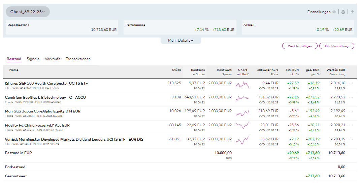Image resolution: width=359 pixels, height=186 pixels.
Task: Click the Wert hinzufügen button
Action: coord(300,46)
